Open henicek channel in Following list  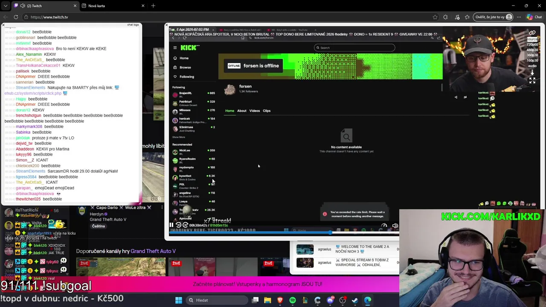[194, 120]
